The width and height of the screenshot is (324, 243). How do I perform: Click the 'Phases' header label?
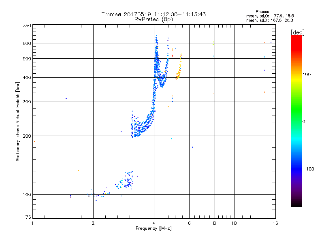click(x=262, y=12)
